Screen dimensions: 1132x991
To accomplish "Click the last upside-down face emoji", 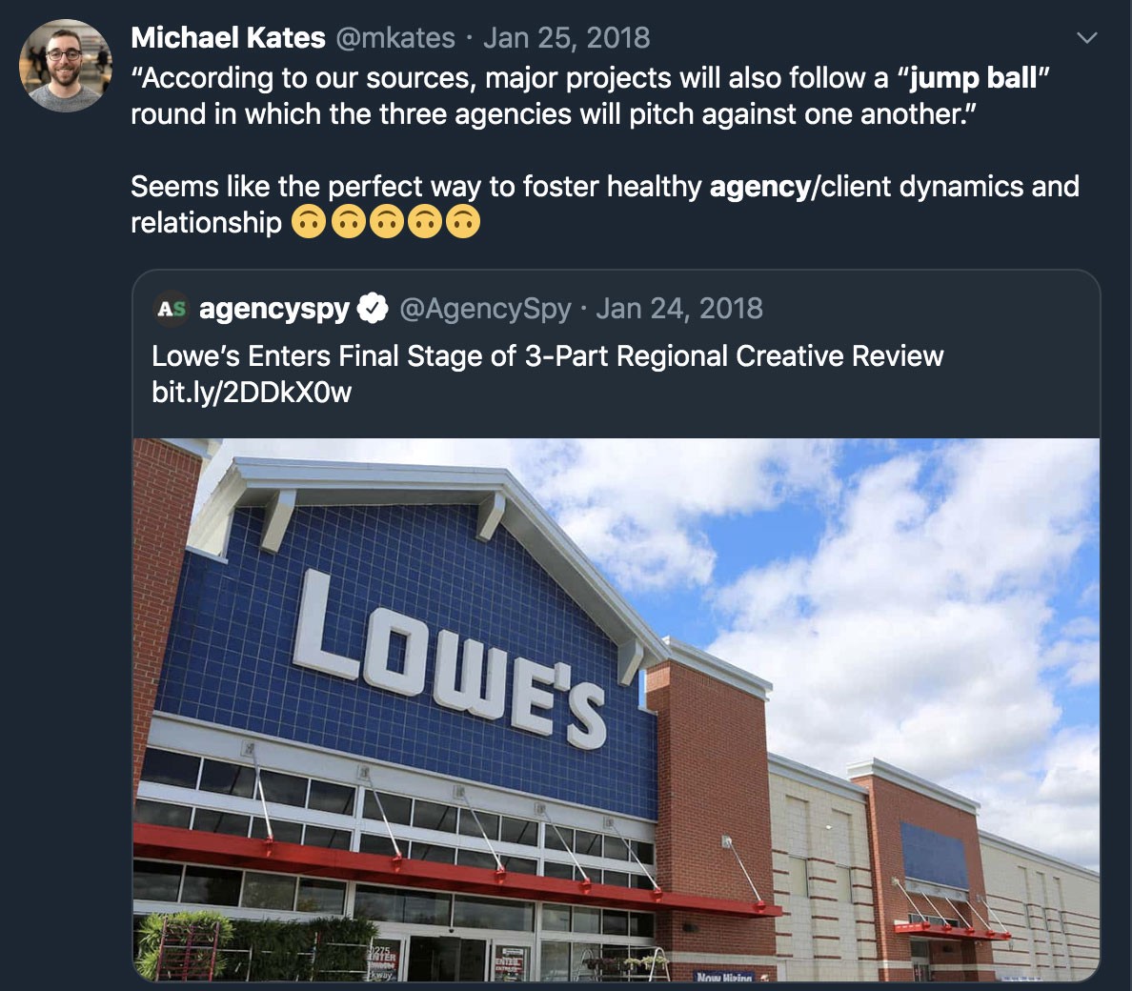I will click(x=463, y=222).
